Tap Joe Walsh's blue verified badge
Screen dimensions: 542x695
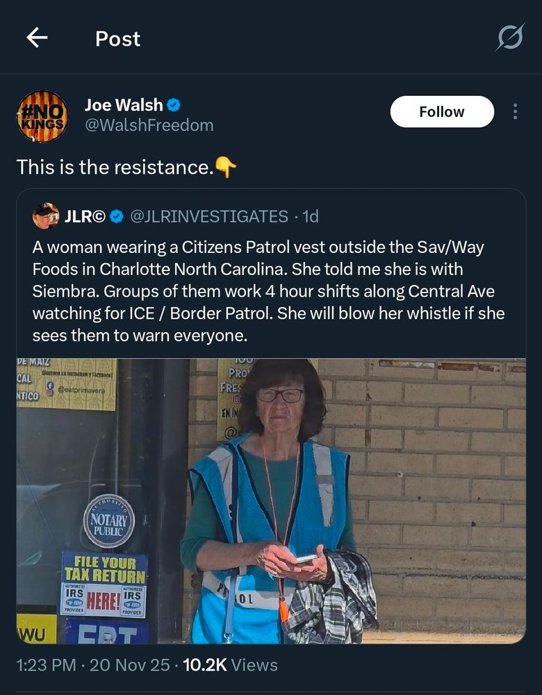pyautogui.click(x=174, y=106)
